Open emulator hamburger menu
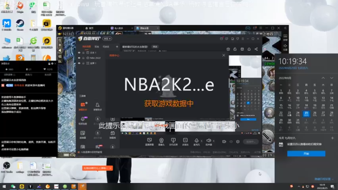 (261, 28)
